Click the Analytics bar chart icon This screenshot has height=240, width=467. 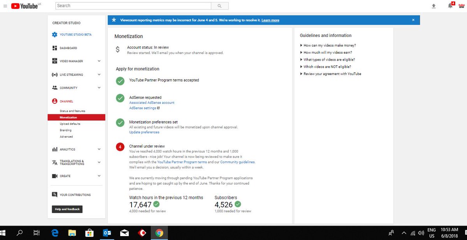click(54, 149)
